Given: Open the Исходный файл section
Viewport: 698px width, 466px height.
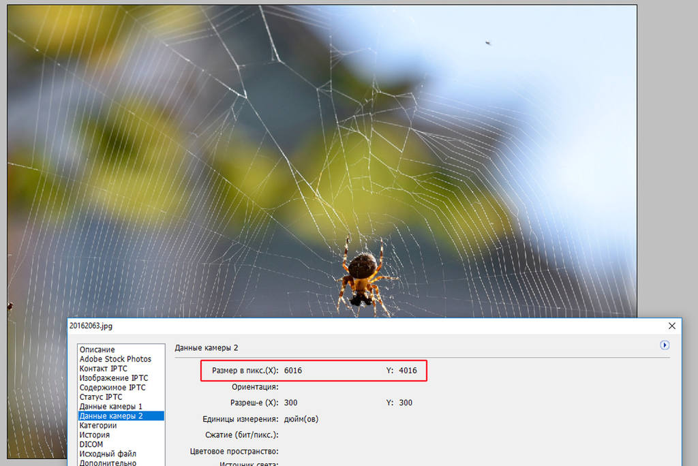Looking at the screenshot, I should click(x=108, y=454).
